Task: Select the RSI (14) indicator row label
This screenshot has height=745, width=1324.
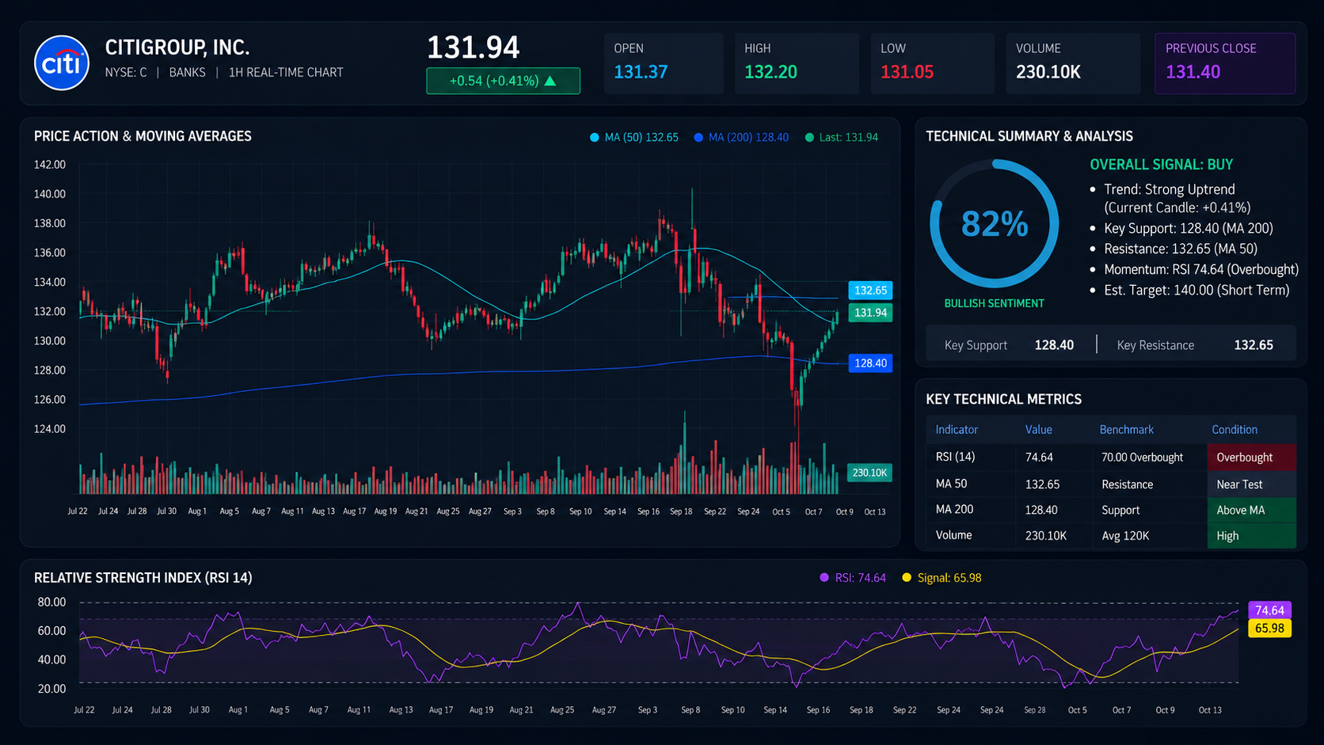Action: [x=955, y=457]
